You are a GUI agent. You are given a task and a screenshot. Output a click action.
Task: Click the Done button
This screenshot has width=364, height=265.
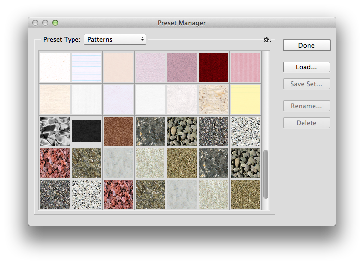coord(306,45)
